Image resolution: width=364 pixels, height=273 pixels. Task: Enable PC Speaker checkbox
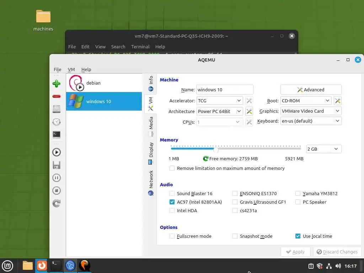298,202
